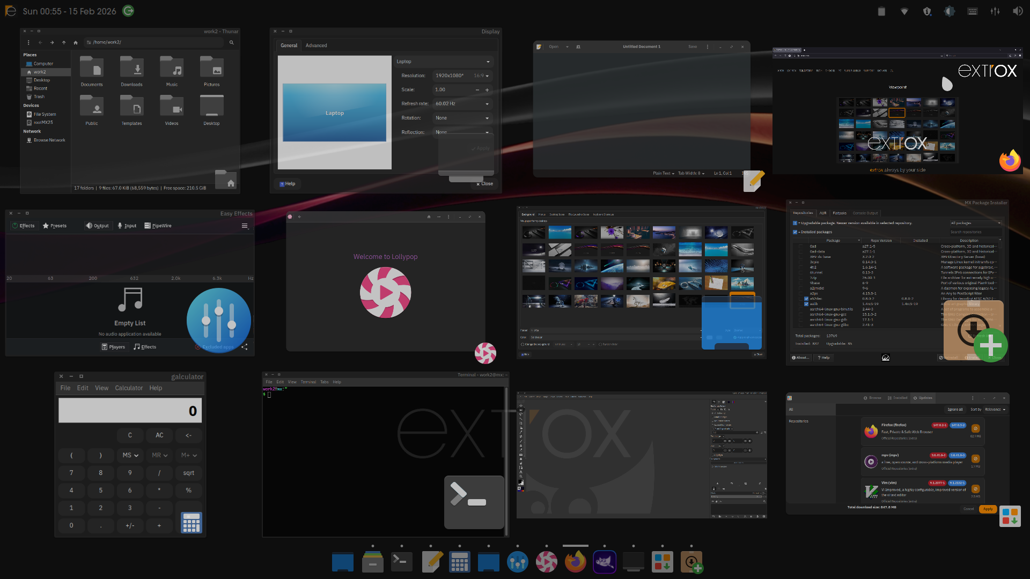Uncheck the aalib package checkbox

pos(806,304)
